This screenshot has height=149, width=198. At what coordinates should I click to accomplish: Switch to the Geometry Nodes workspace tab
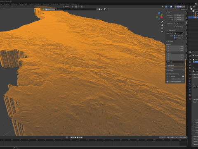click(64, 4)
